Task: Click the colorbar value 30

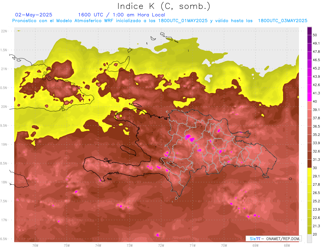Action: pyautogui.click(x=315, y=168)
